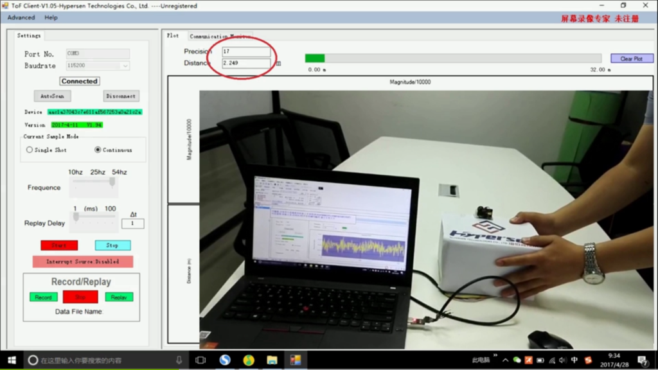
Task: Click the WeChat tray icon
Action: [517, 360]
